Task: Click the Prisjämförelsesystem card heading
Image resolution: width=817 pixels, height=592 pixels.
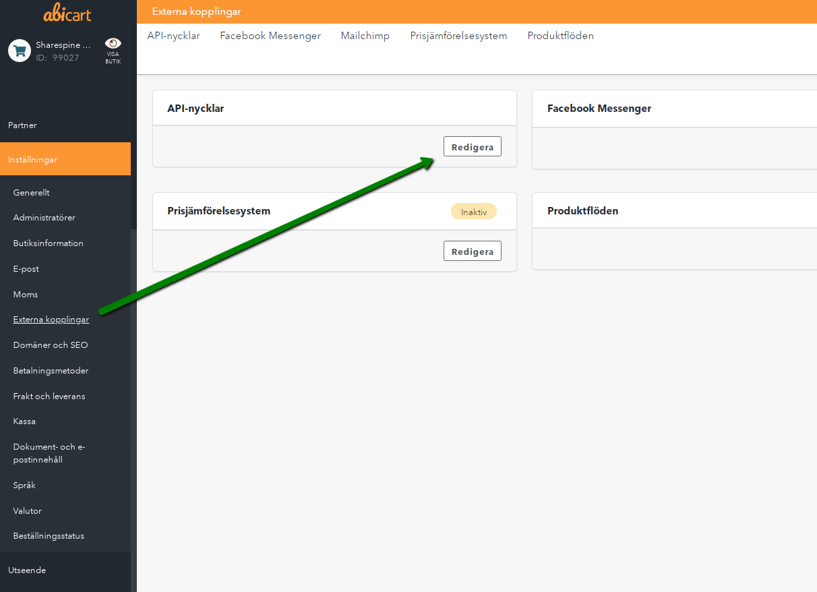Action: [x=219, y=211]
